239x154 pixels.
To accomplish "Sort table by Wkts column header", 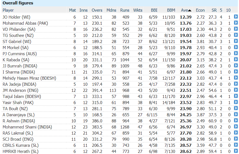I will [138, 10].
